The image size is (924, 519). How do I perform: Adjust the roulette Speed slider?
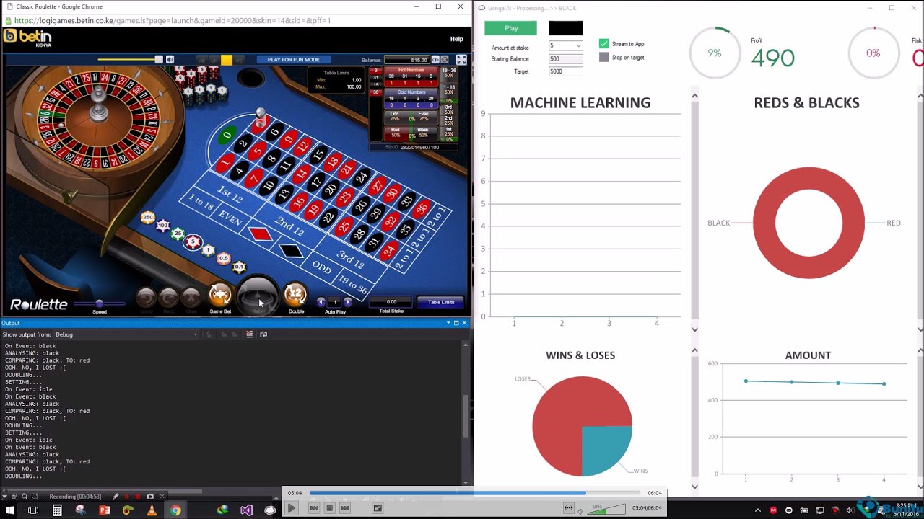[100, 303]
